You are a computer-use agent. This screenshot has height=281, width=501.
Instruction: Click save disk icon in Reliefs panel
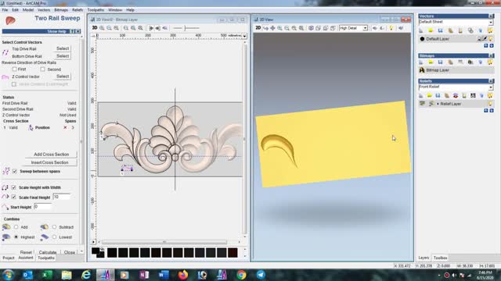pyautogui.click(x=438, y=95)
